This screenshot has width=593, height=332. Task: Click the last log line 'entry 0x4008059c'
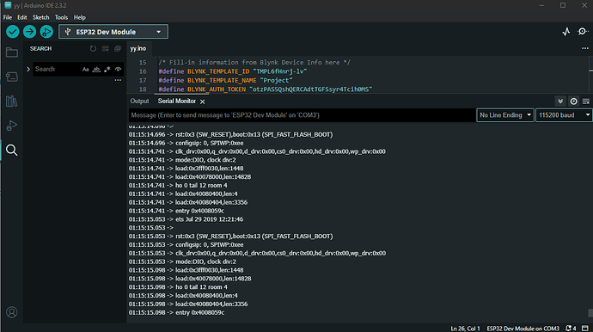199,313
